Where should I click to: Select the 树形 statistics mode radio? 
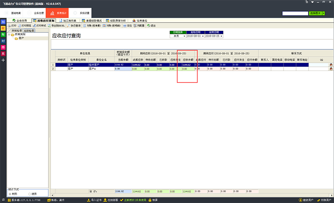(x=10, y=194)
